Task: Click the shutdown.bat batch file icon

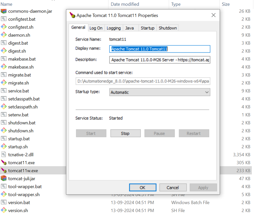Action: (4, 123)
